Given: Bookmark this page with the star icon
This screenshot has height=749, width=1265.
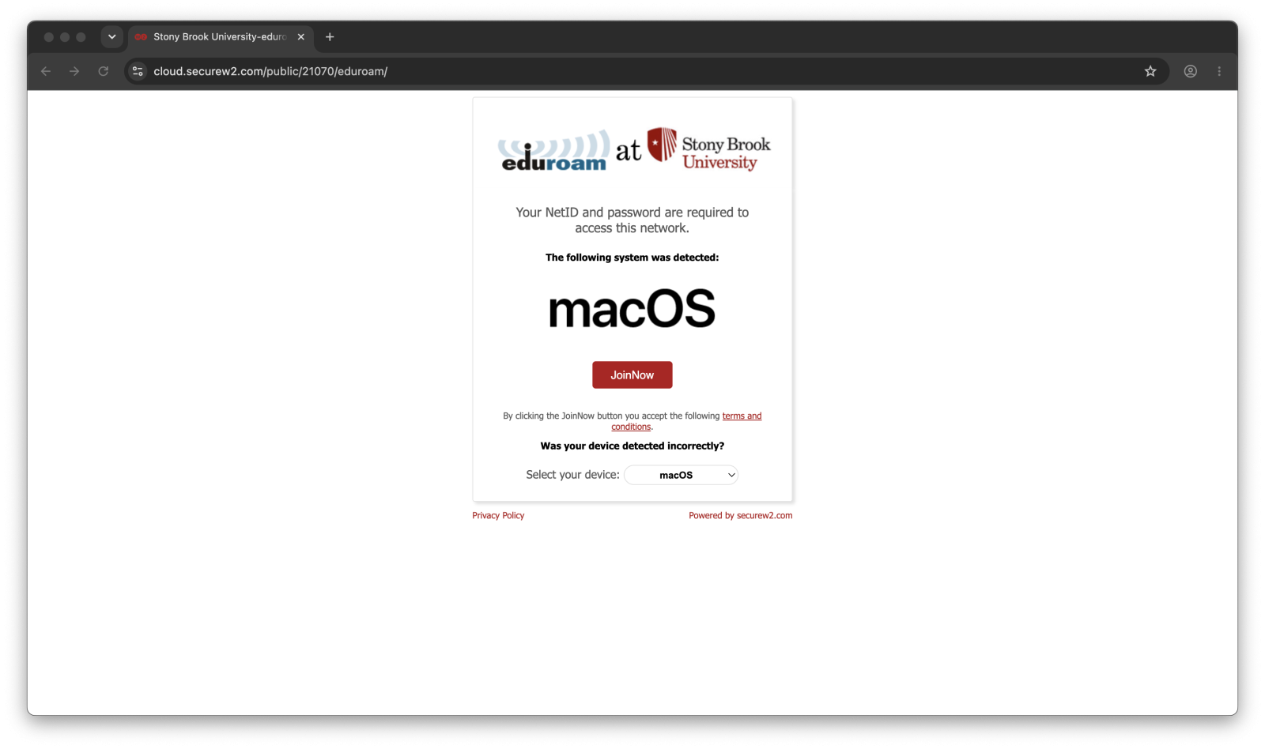Looking at the screenshot, I should click(1150, 71).
